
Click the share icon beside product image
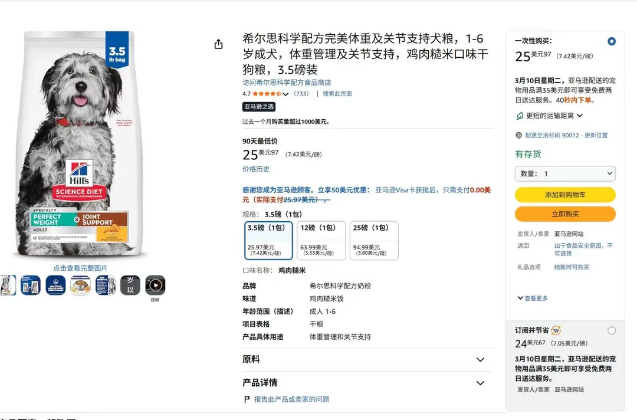[219, 44]
